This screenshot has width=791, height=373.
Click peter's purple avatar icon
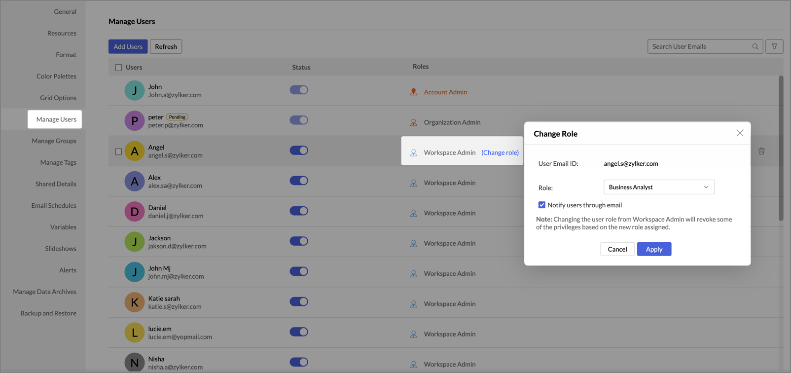pos(134,121)
